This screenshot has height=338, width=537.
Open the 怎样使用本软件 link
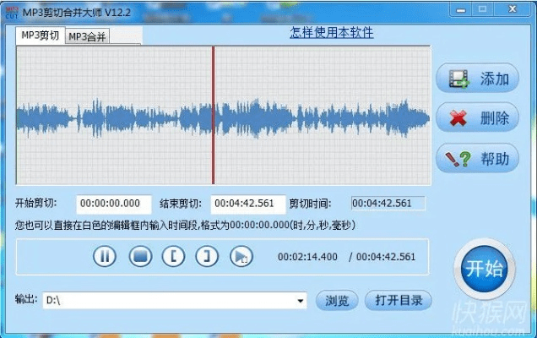pyautogui.click(x=332, y=33)
